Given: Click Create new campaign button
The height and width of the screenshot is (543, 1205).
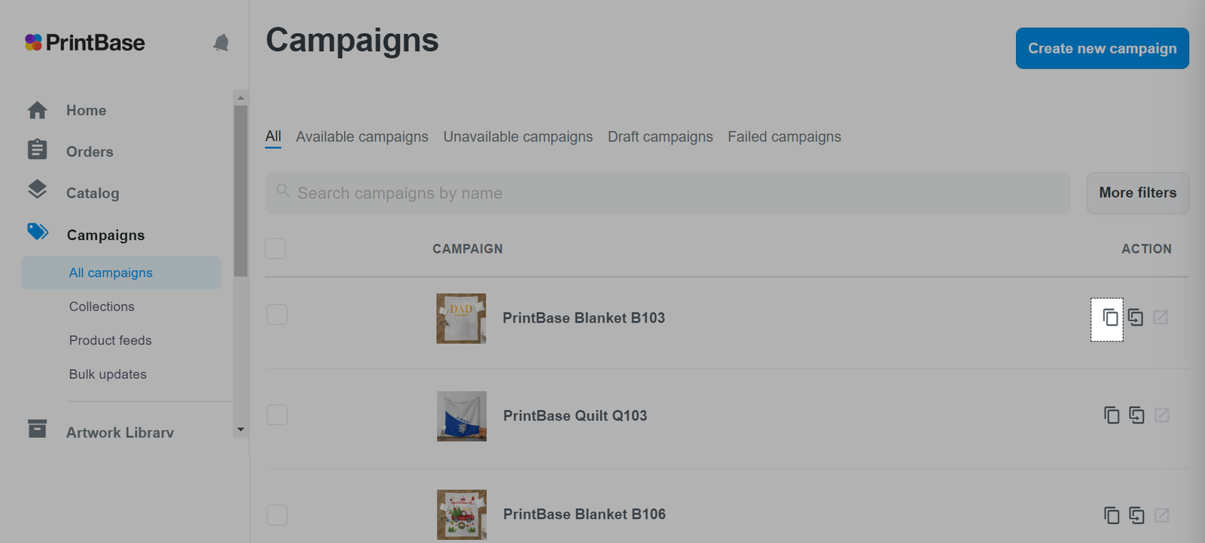Looking at the screenshot, I should [x=1102, y=48].
